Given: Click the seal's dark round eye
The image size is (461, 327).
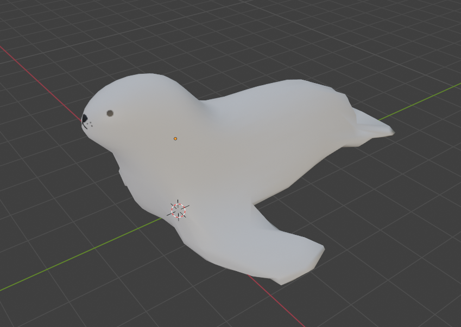Looking at the screenshot, I should pos(110,113).
